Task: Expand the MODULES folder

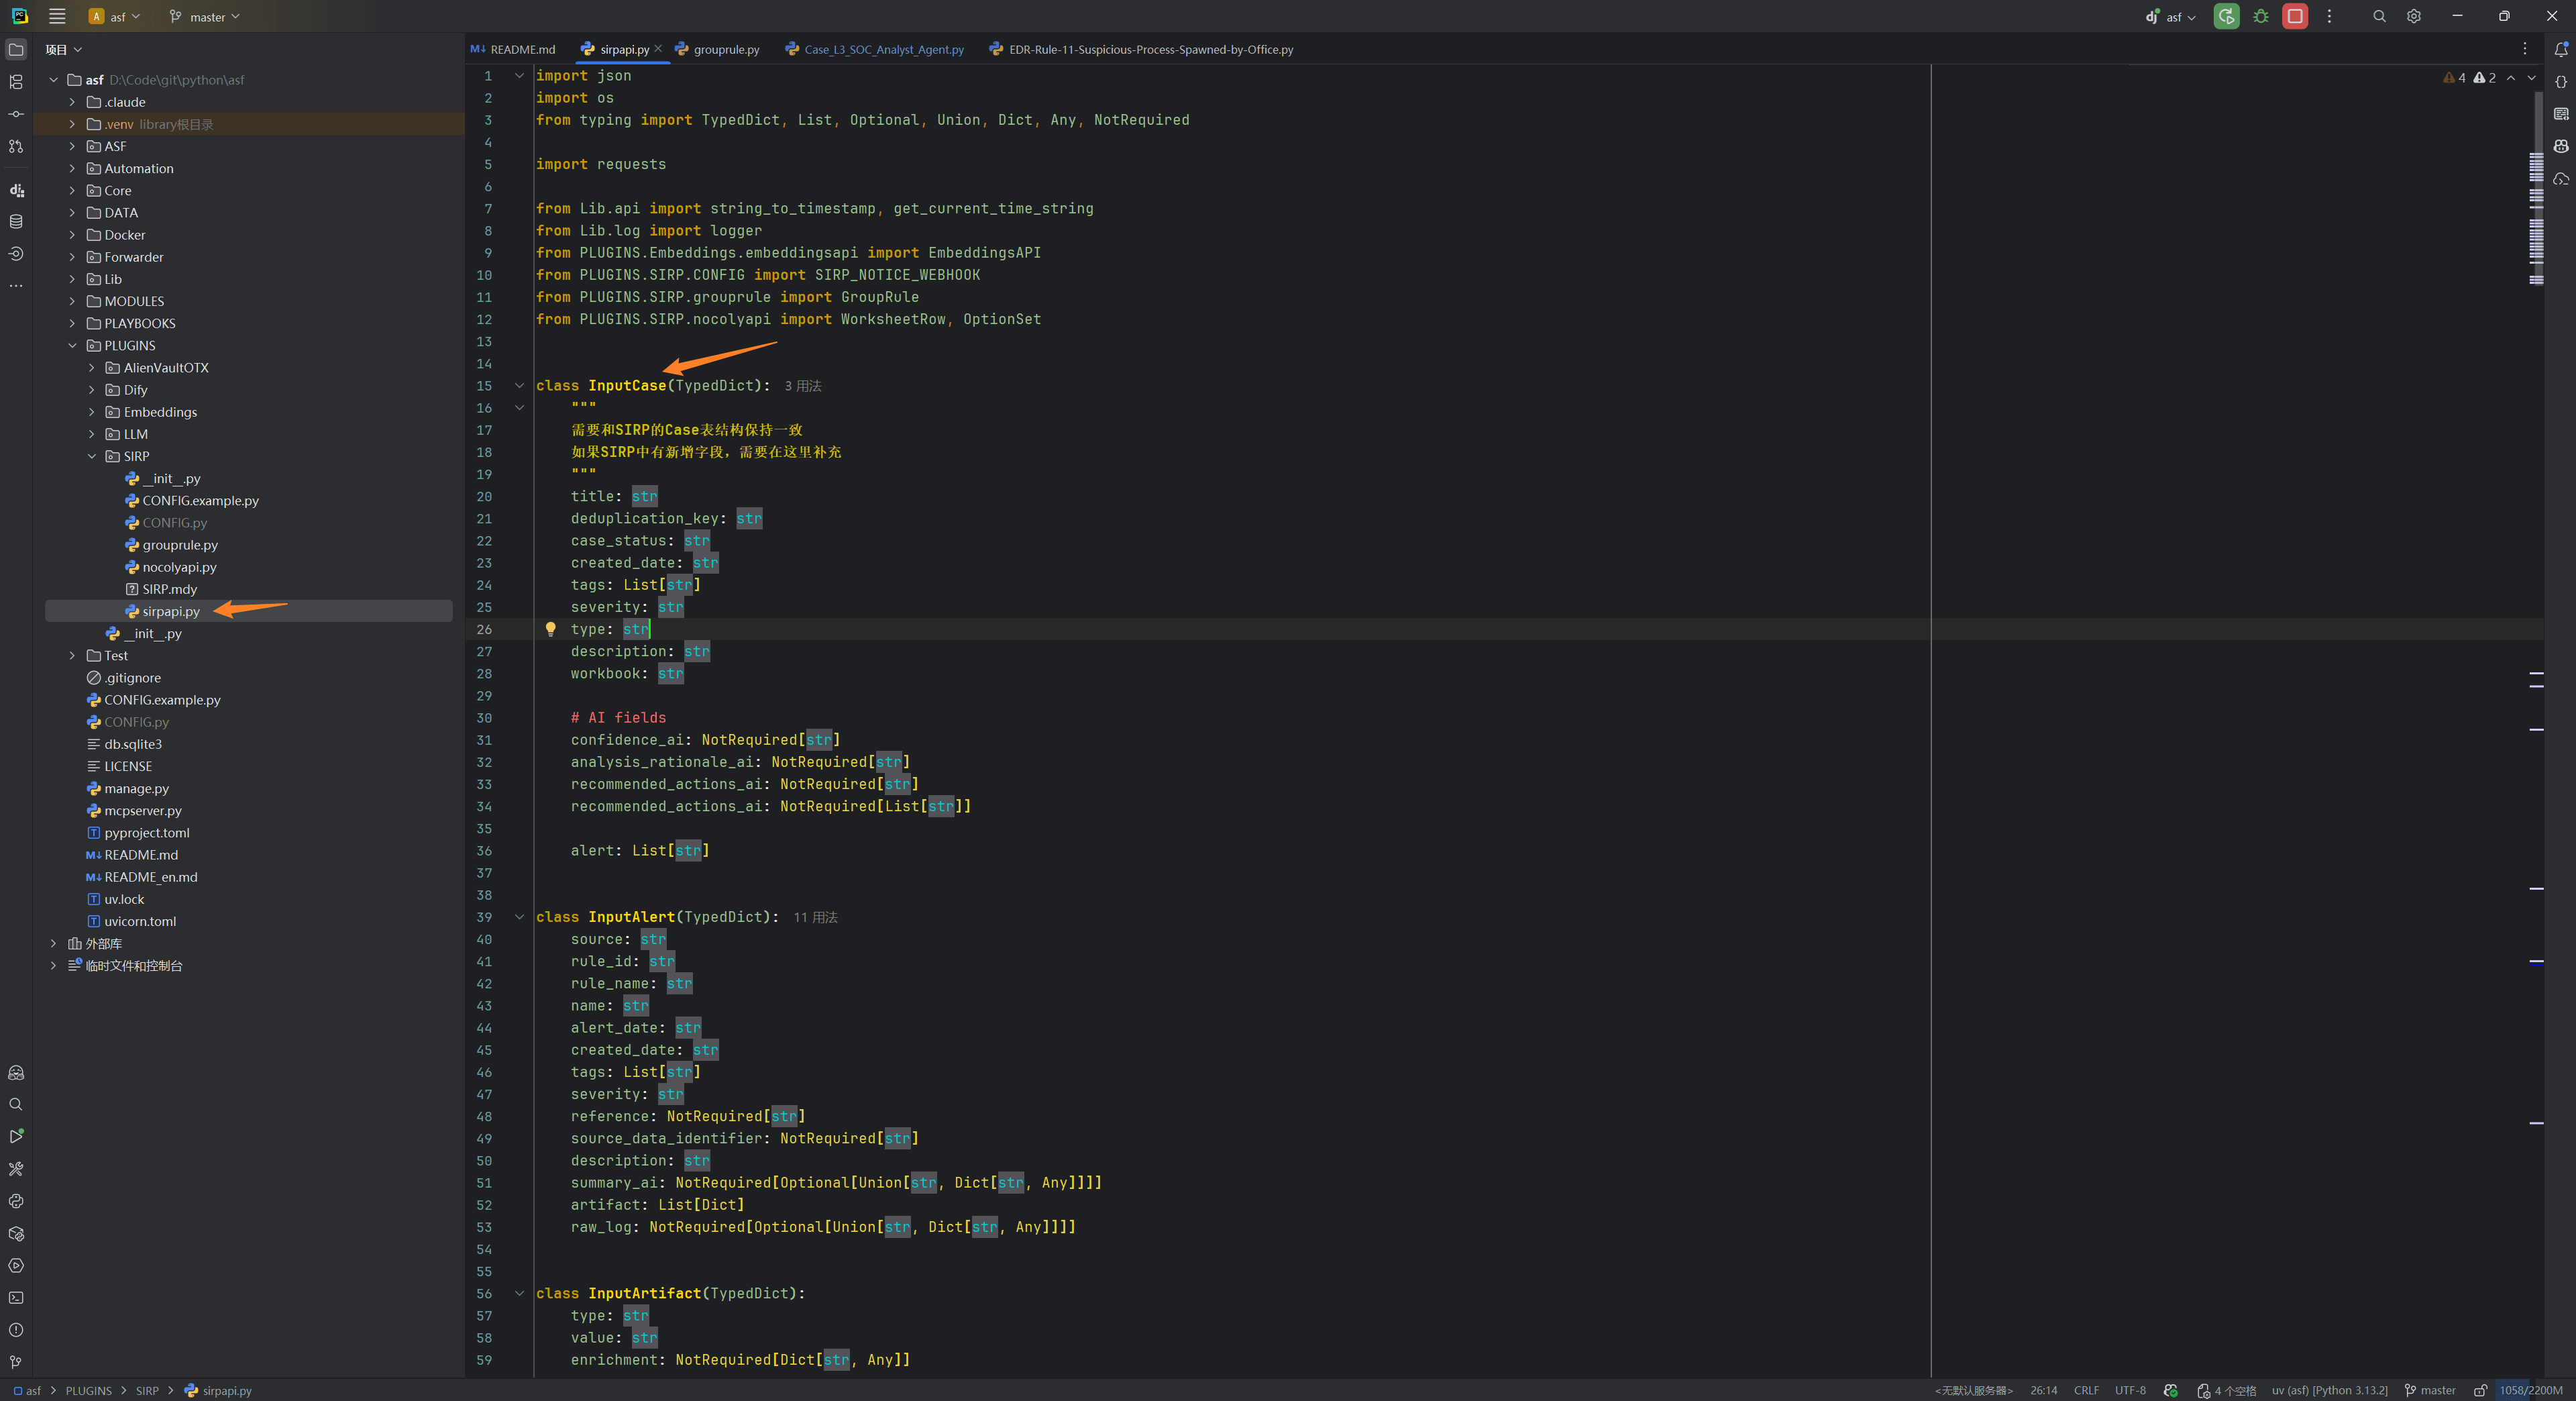Action: (72, 301)
